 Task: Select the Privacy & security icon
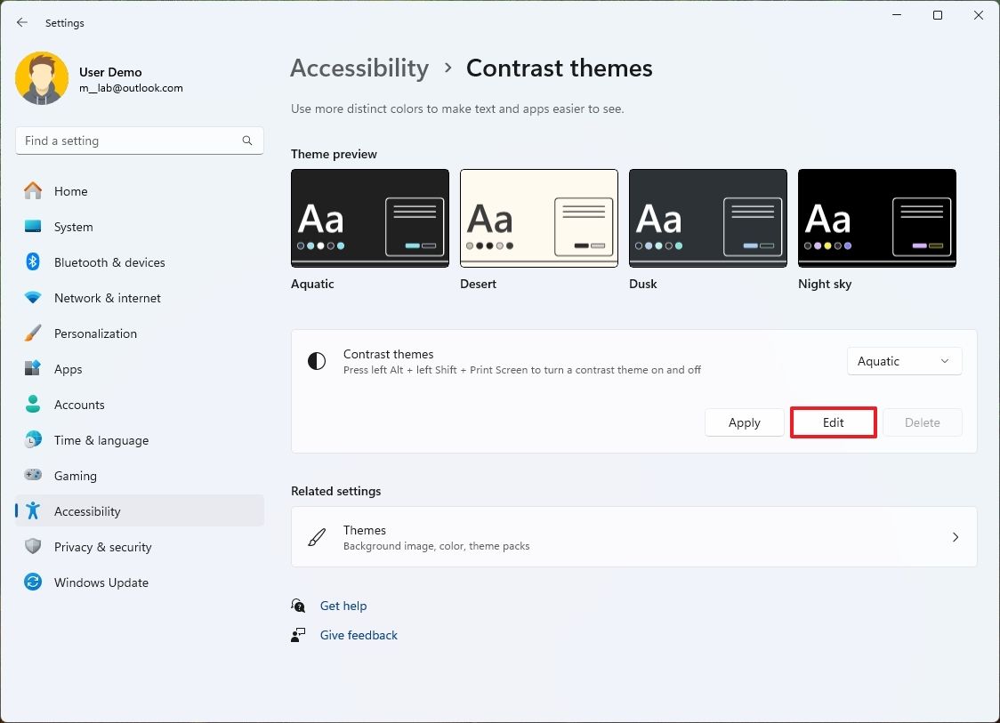(x=36, y=547)
